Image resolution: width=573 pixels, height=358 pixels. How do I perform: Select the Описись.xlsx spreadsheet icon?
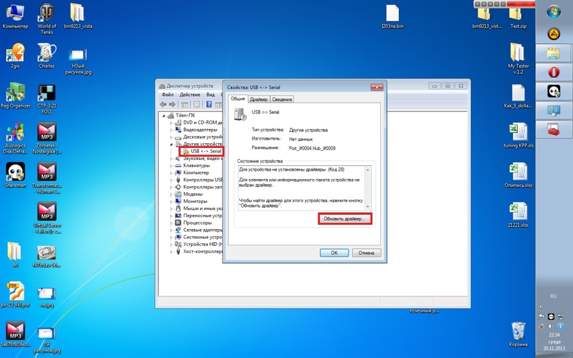click(518, 175)
